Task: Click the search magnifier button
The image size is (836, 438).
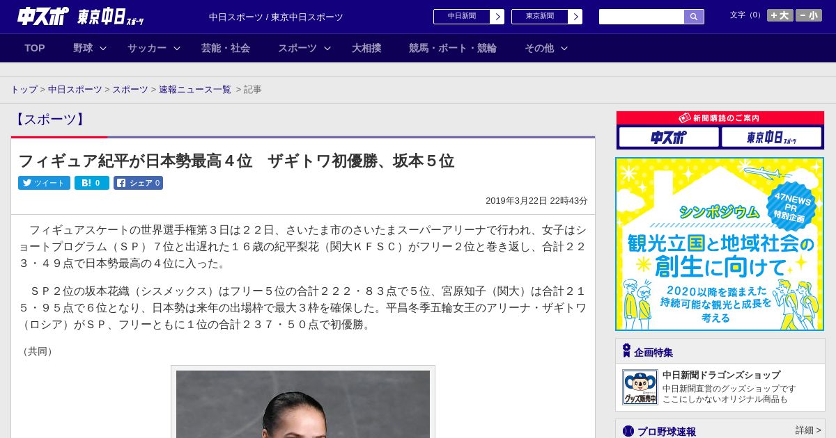Action: 694,17
